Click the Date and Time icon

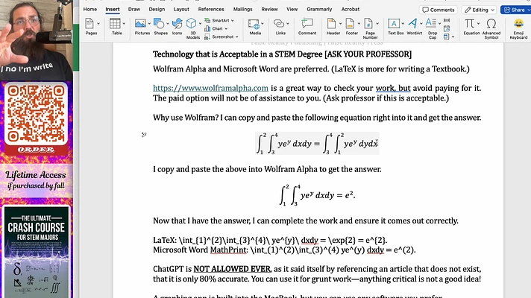pos(447,29)
